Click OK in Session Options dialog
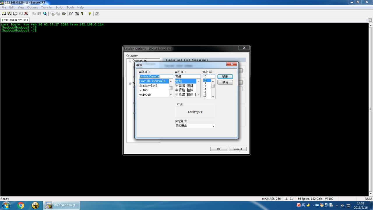Screen dimensions: 373x210 (219, 149)
